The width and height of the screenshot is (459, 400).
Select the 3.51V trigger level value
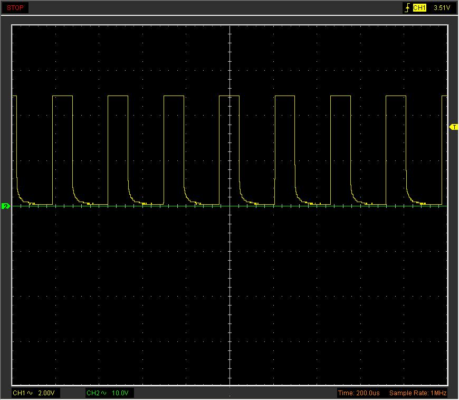442,8
